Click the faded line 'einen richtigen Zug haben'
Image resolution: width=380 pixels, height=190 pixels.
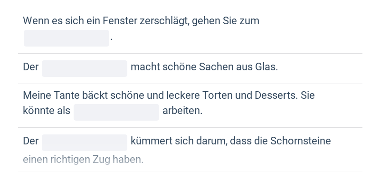click(x=83, y=160)
